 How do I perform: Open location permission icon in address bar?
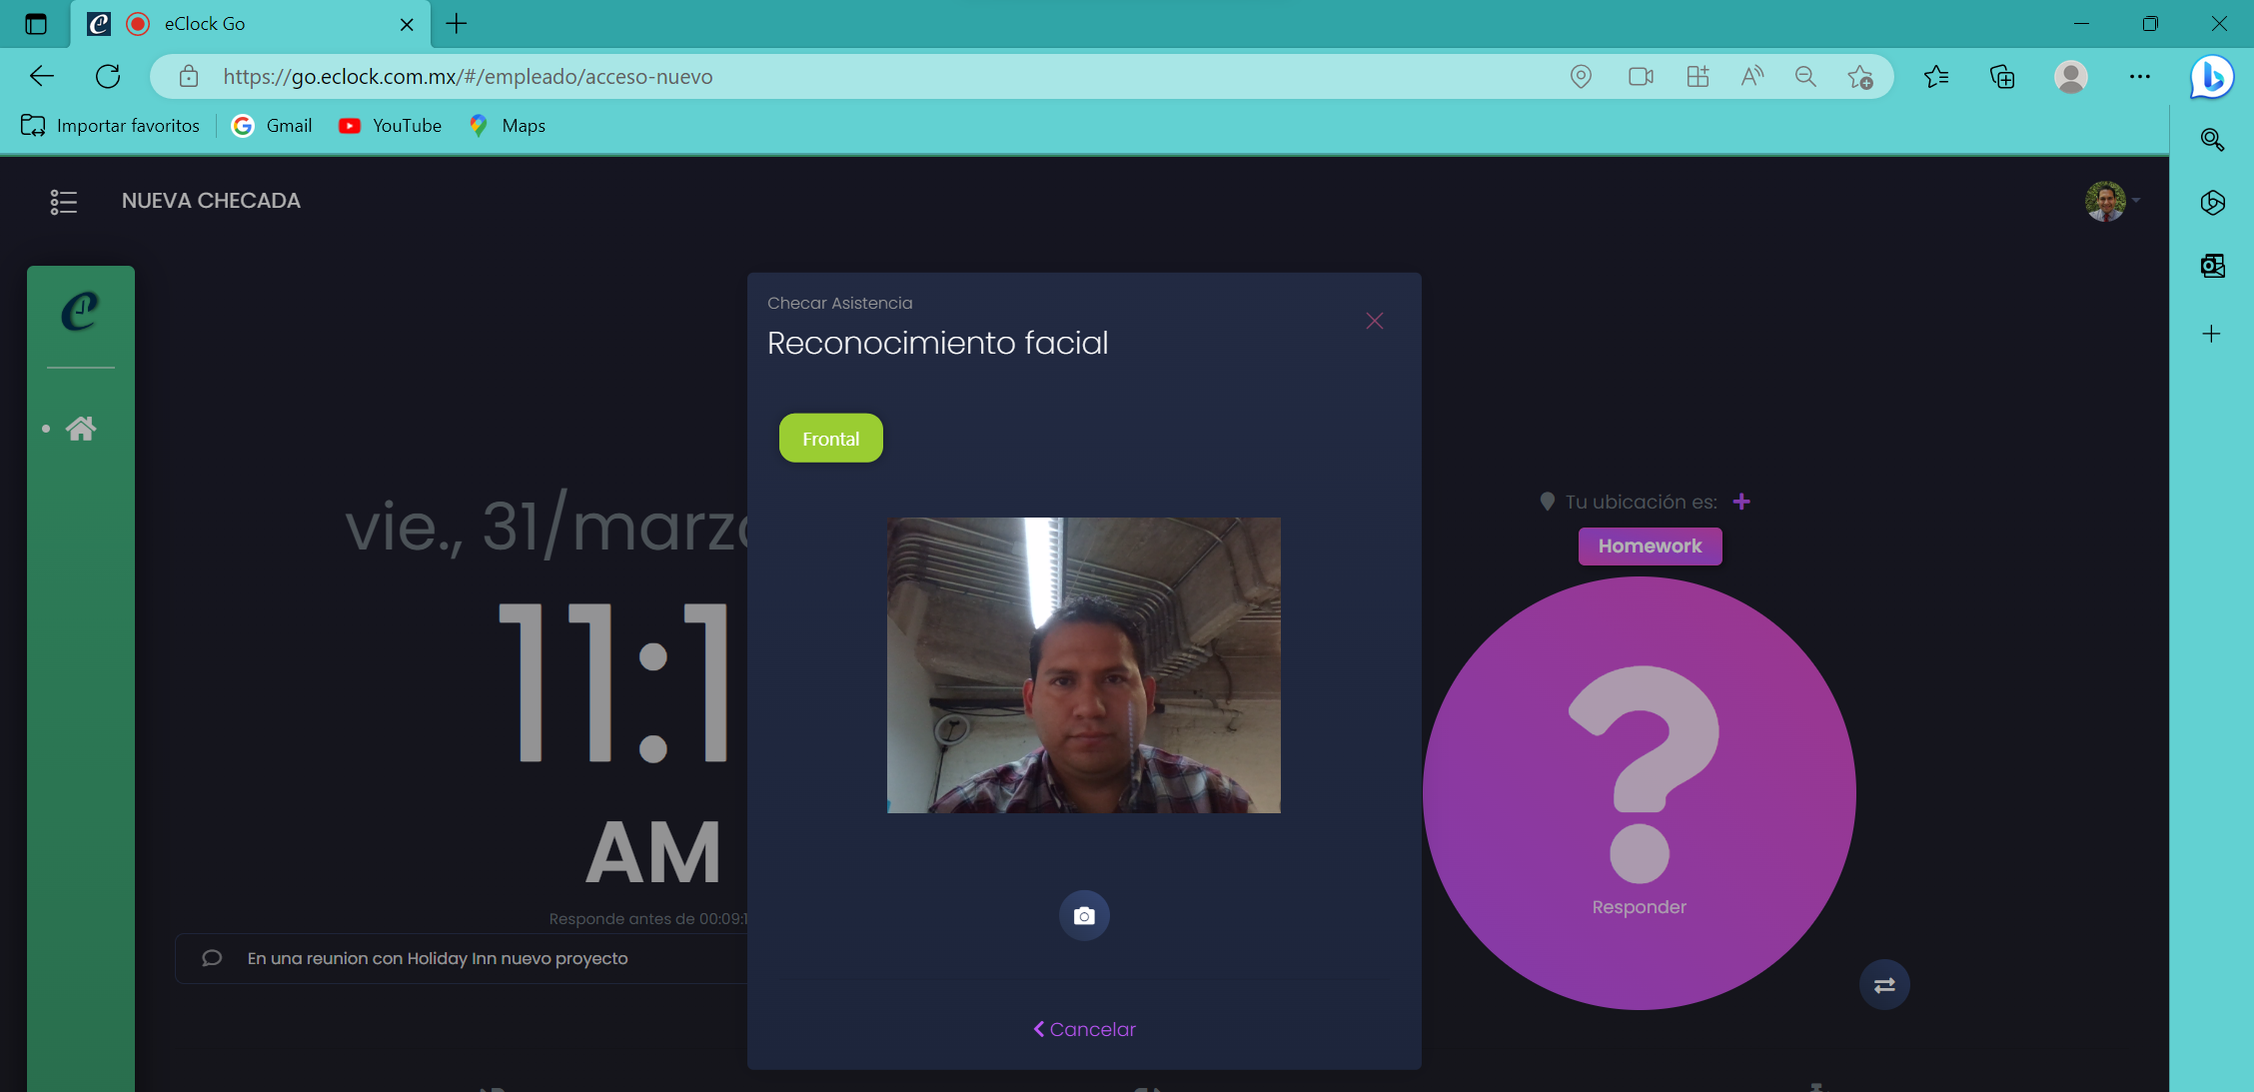1581,77
